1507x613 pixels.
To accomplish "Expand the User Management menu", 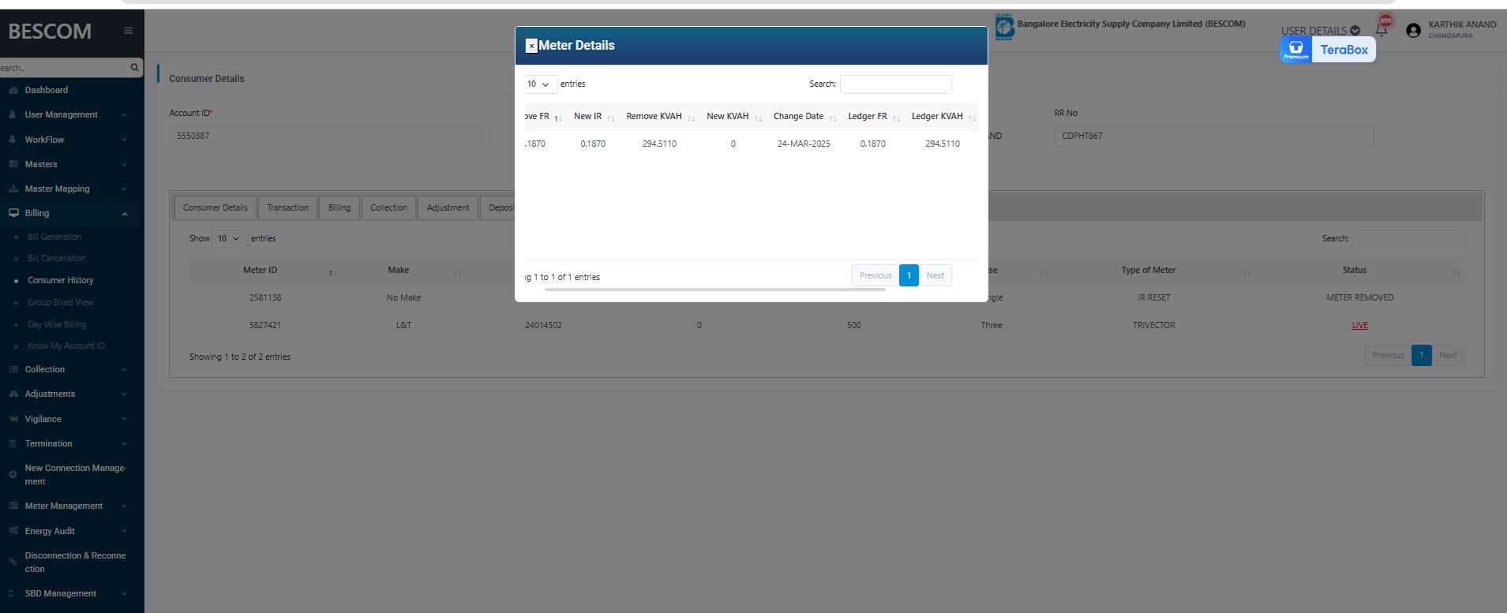I will [67, 114].
